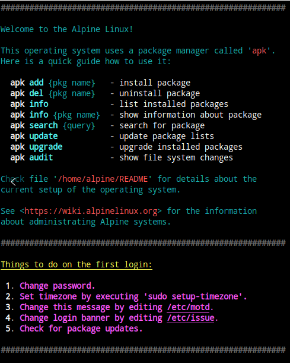Click the 'Change password.' list item

(58, 286)
